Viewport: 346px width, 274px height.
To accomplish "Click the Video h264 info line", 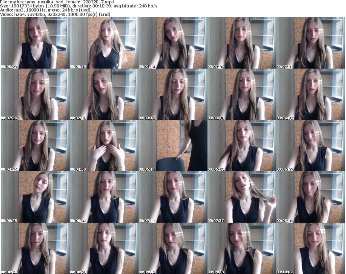I will (55, 14).
